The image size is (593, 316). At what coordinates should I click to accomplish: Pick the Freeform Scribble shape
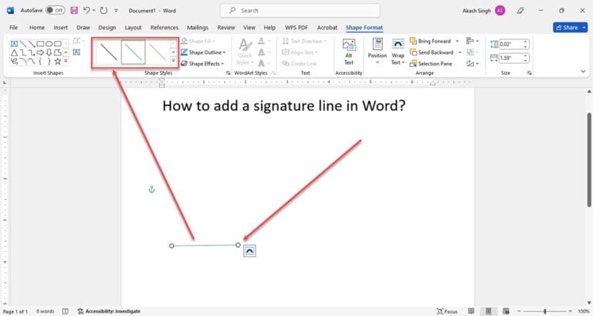tap(14, 61)
